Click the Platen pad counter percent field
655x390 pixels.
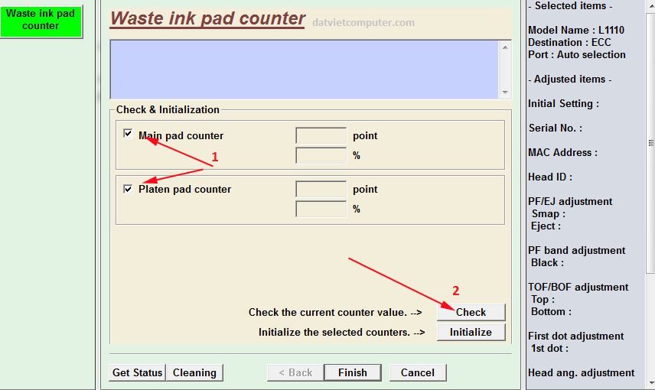tap(321, 209)
